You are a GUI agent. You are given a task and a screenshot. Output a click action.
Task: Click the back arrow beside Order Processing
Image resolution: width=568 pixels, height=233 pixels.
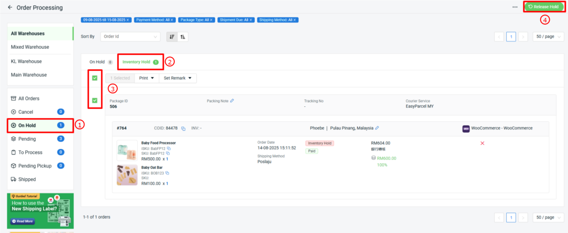click(x=10, y=8)
